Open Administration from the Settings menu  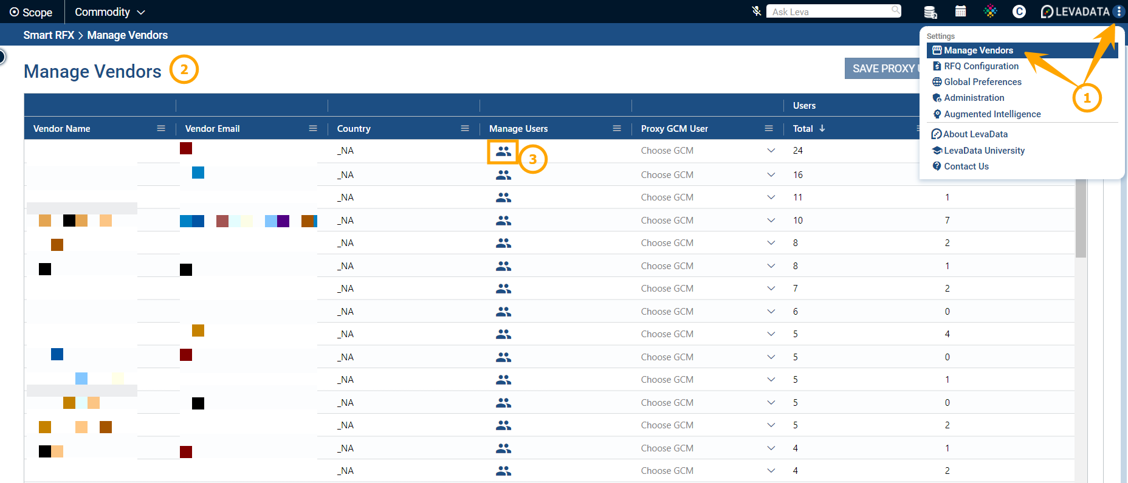[x=974, y=98]
